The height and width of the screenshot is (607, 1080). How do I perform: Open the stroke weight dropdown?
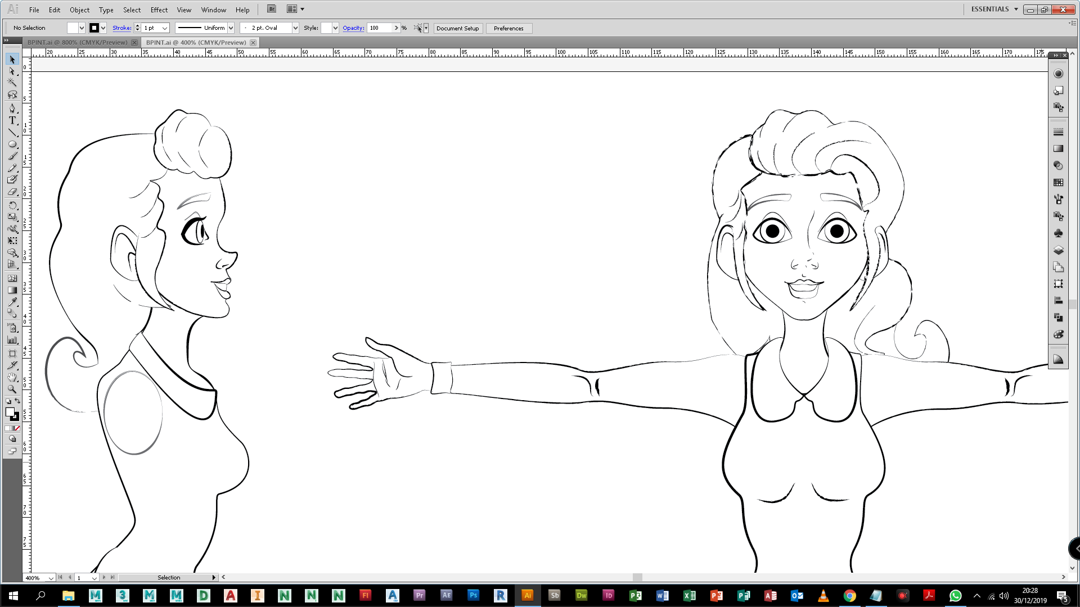point(165,28)
